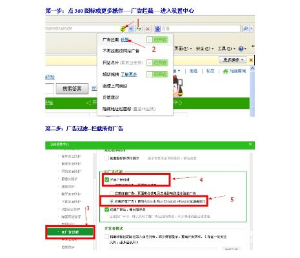Toggle the 超级拖拽 已开启 switch
Screen dimensions: 300x258
tap(157, 74)
